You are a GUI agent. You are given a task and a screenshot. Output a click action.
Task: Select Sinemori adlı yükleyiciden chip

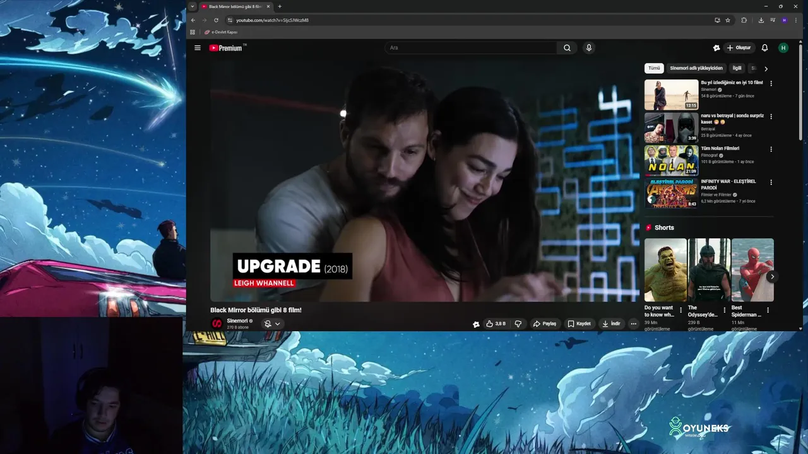pos(696,68)
